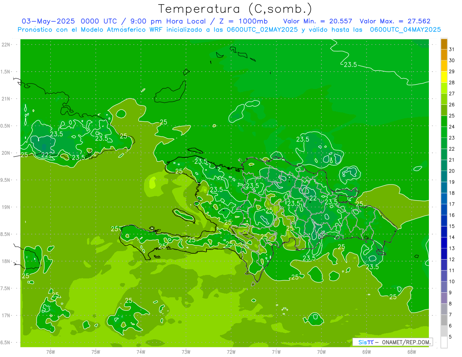462x357 pixels.
Task: Click the "74W" longitude axis label
Action: (141, 352)
